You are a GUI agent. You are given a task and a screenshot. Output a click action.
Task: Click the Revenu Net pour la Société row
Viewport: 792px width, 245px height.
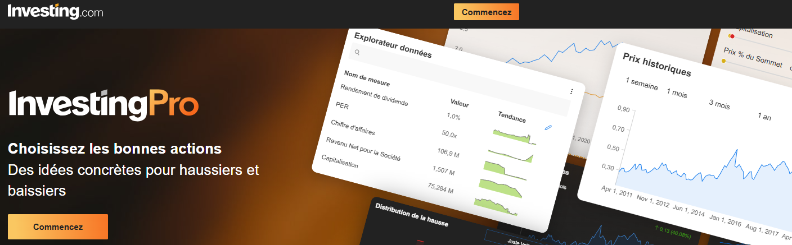pos(363,149)
